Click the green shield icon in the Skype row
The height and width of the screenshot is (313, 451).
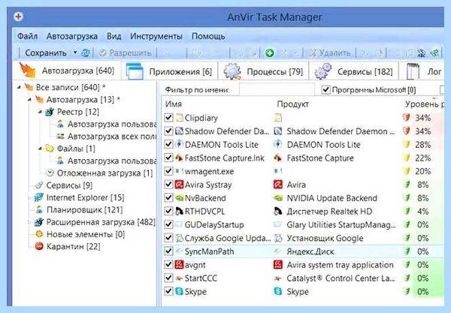pyautogui.click(x=407, y=291)
